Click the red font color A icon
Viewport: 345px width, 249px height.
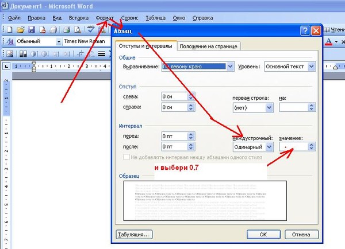click(x=328, y=41)
